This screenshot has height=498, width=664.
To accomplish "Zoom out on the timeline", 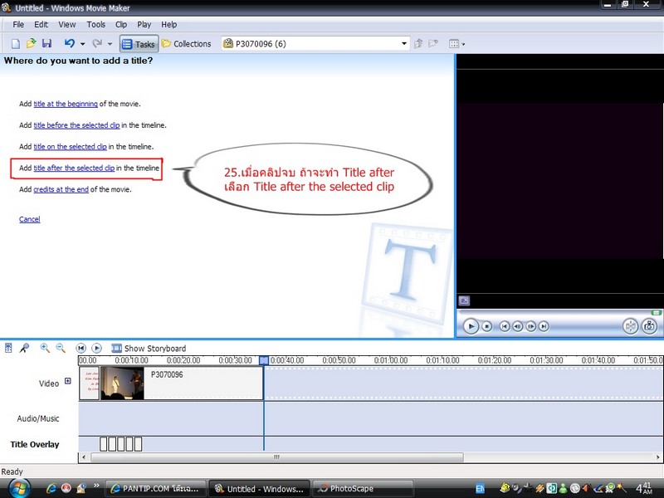I will pos(61,348).
